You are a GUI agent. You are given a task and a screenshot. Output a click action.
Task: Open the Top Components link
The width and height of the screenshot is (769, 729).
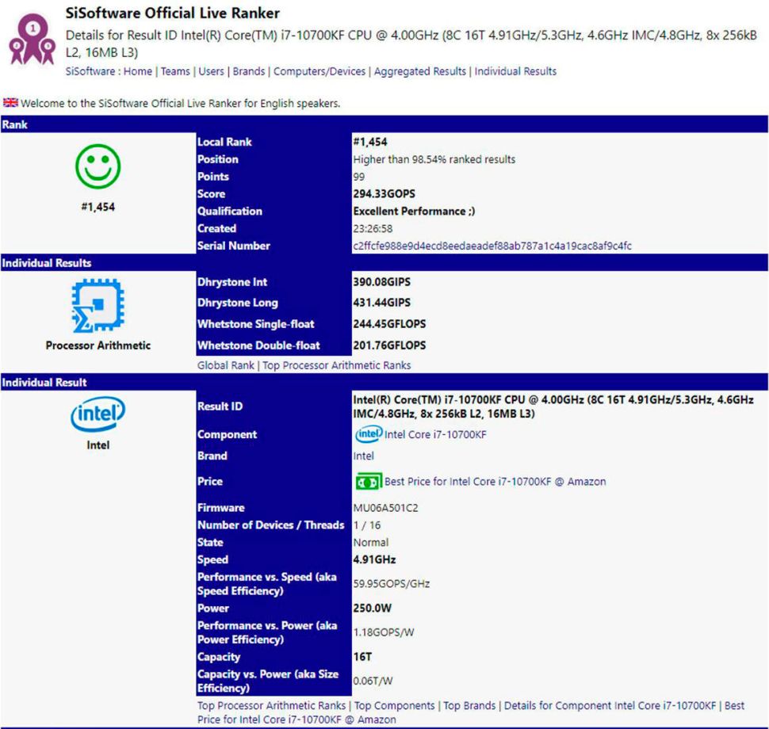[x=394, y=705]
